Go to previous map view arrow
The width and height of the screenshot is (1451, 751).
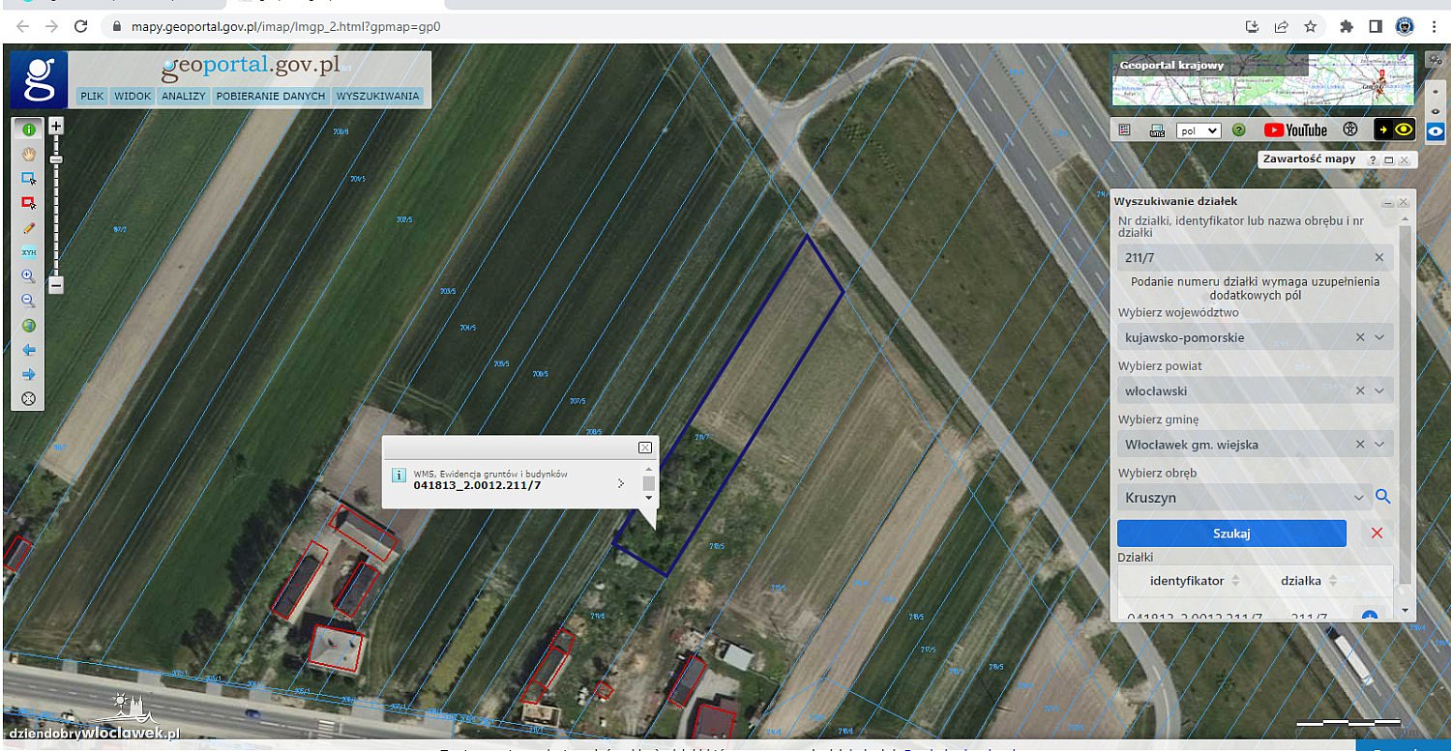pyautogui.click(x=29, y=350)
